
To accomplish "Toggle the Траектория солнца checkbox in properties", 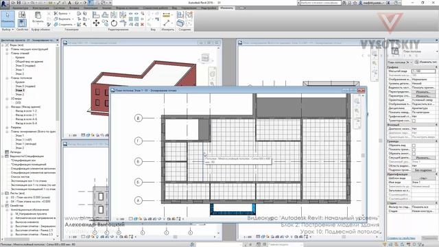I will tap(414, 121).
